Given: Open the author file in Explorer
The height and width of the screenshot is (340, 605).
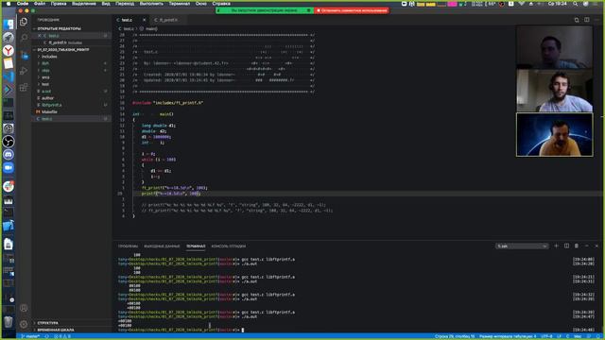Looking at the screenshot, I should pos(47,98).
